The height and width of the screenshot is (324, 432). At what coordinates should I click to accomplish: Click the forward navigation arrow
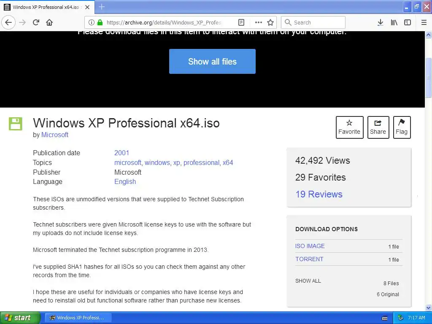22,22
